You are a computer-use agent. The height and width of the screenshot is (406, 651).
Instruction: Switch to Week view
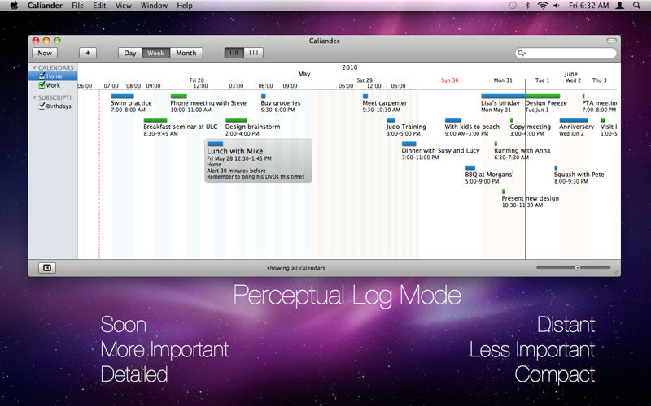(155, 53)
